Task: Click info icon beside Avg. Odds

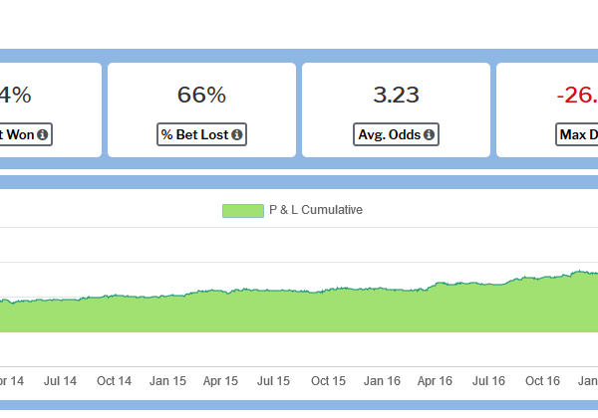Action: point(429,134)
